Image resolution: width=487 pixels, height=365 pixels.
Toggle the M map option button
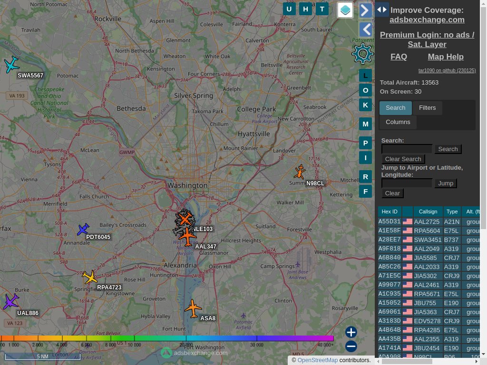[x=366, y=124]
